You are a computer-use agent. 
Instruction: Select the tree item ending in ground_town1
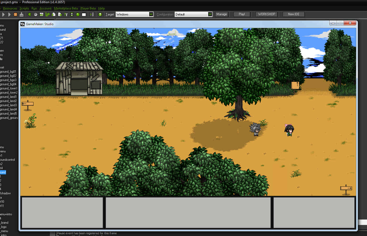9,88
